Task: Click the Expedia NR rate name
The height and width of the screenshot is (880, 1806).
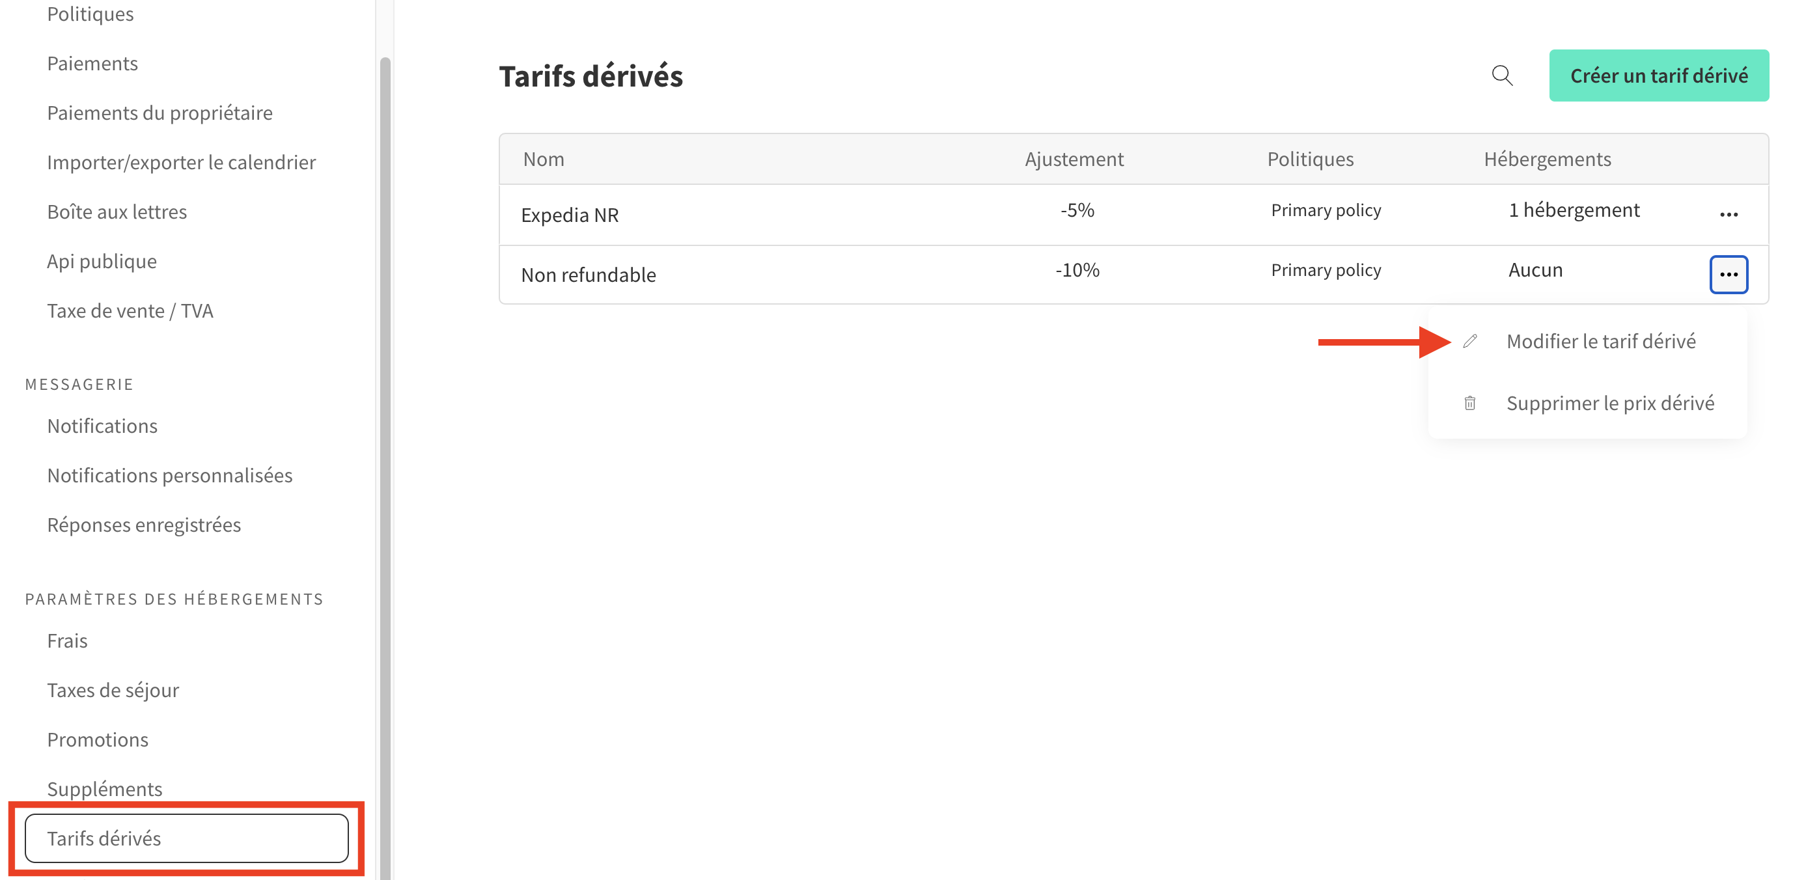Action: pyautogui.click(x=569, y=215)
